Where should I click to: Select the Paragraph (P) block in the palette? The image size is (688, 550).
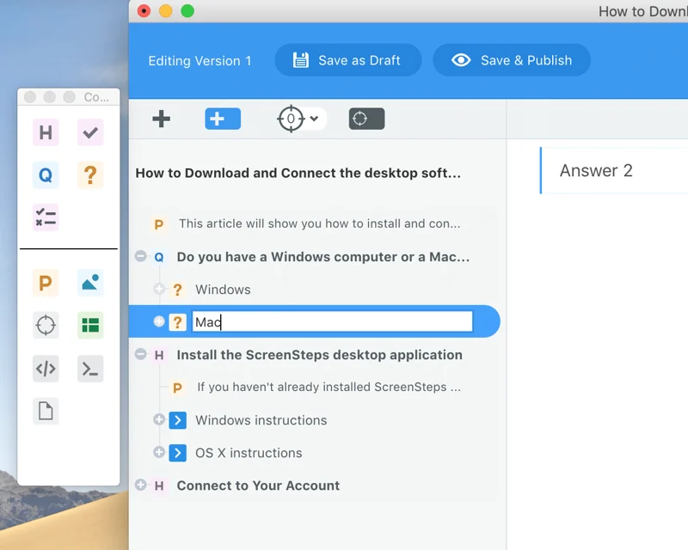click(x=46, y=283)
